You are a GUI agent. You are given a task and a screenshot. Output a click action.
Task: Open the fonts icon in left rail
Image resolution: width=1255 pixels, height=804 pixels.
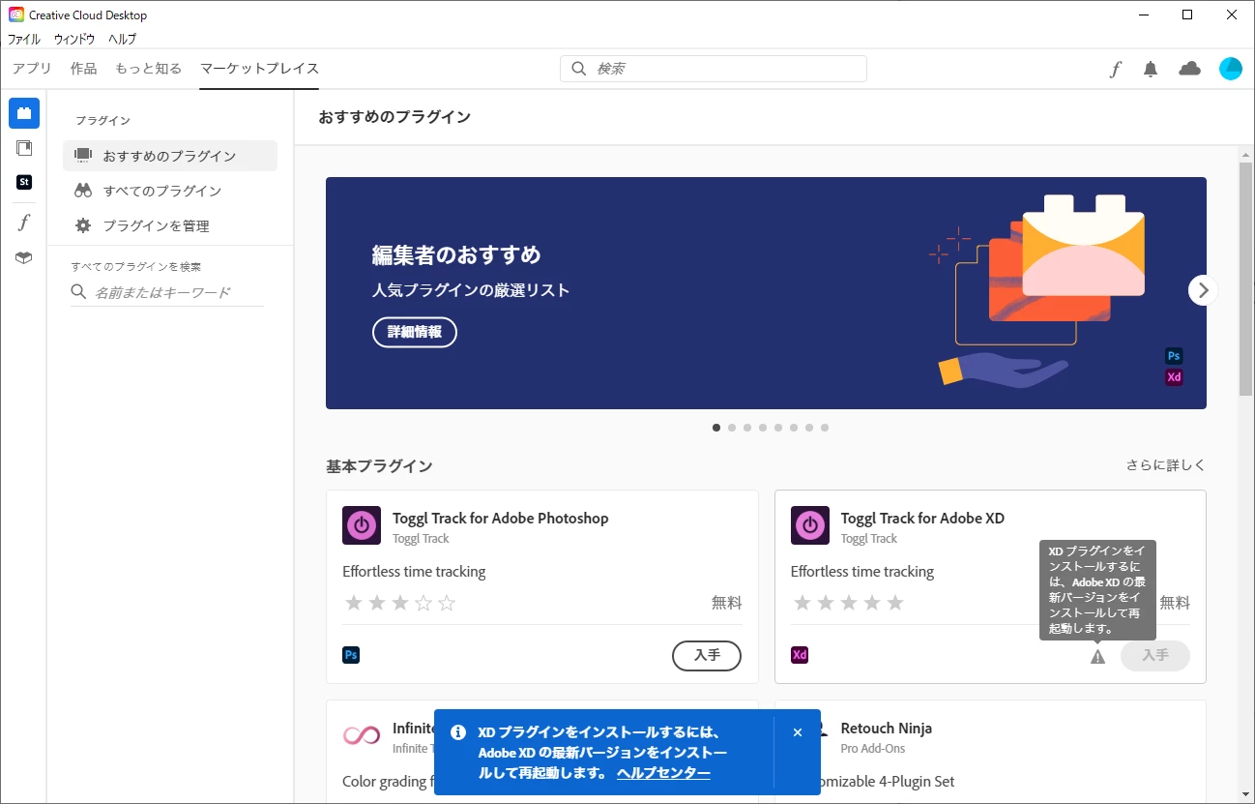click(x=24, y=223)
